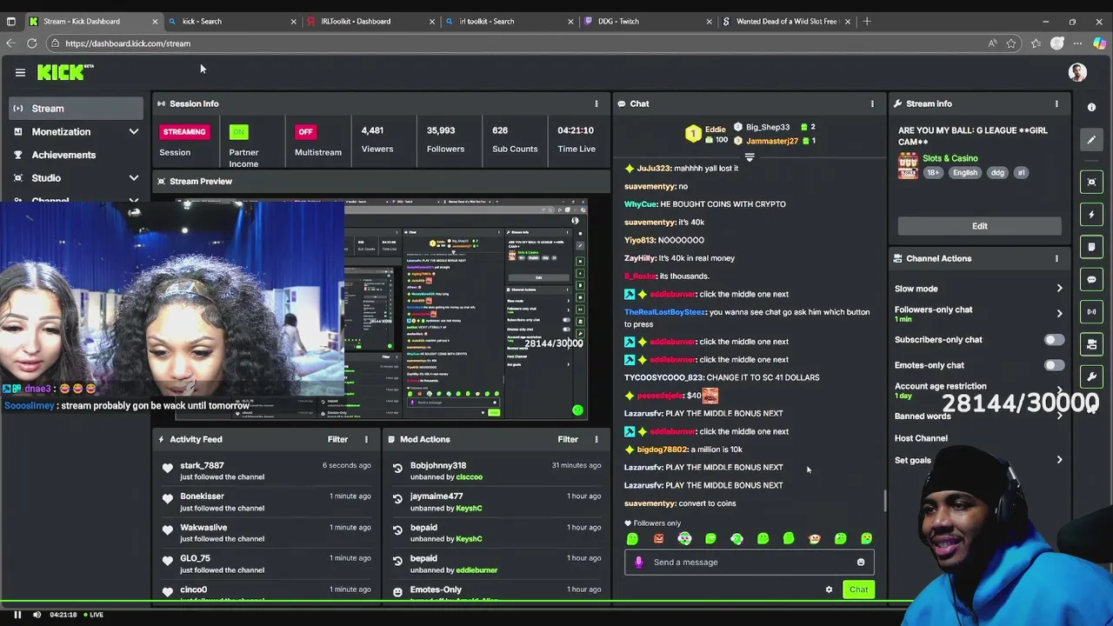The height and width of the screenshot is (626, 1113).
Task: Focus the Send a message field
Action: coord(749,563)
